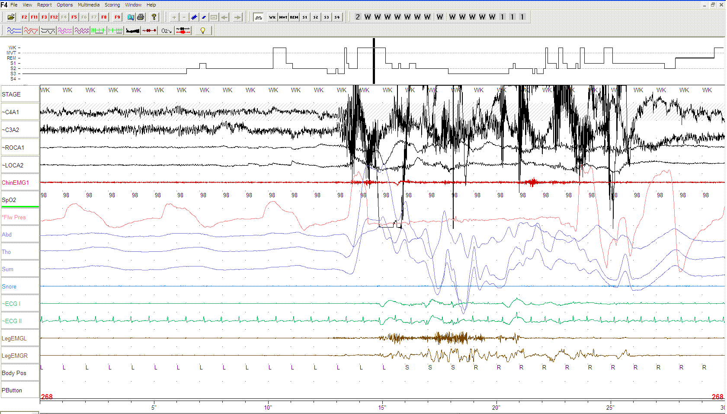Score epoch as REM stage
Image resolution: width=727 pixels, height=414 pixels.
[x=294, y=17]
